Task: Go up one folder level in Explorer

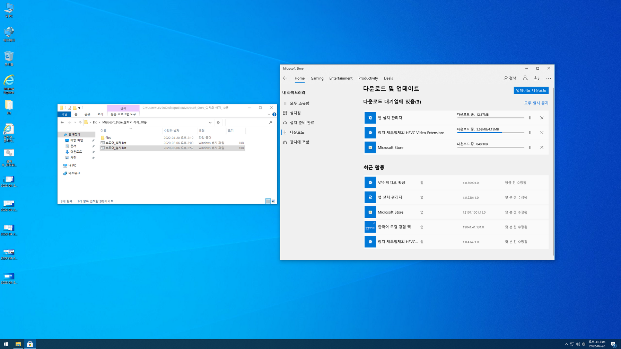Action: [80, 123]
